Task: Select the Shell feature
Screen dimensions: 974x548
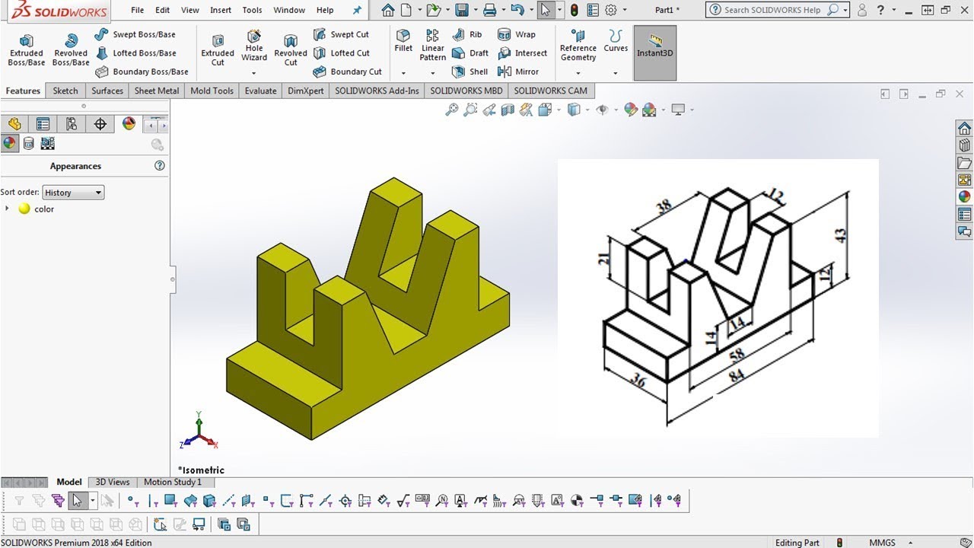Action: click(x=470, y=72)
